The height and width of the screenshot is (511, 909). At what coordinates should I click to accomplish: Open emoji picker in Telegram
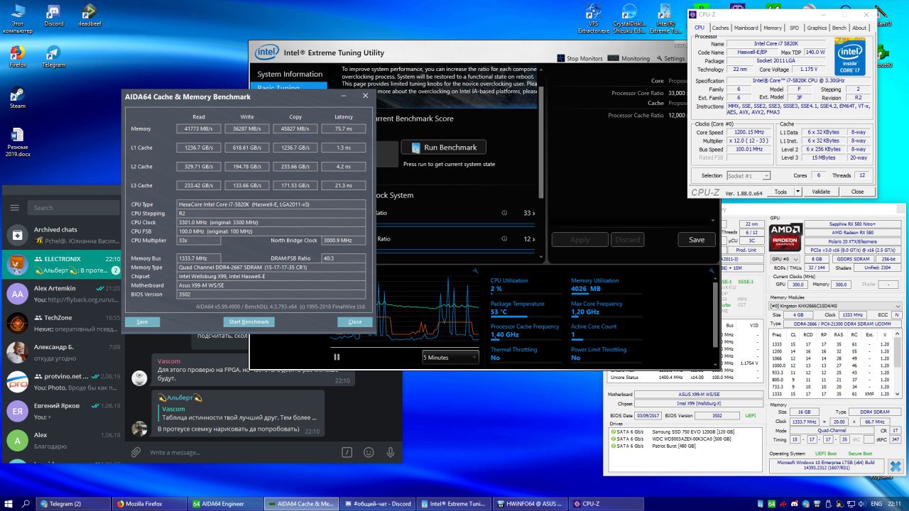coord(369,452)
